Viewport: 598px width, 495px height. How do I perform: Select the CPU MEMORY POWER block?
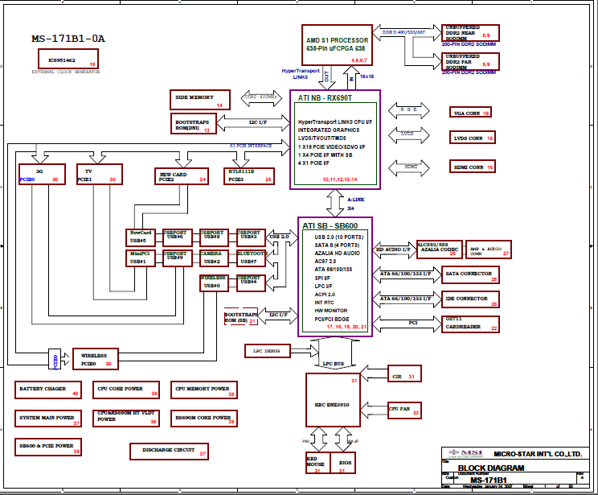[204, 390]
